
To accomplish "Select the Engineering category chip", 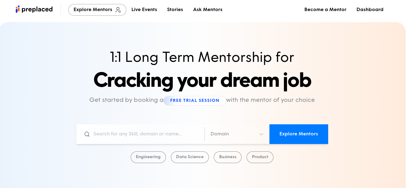I will point(148,157).
